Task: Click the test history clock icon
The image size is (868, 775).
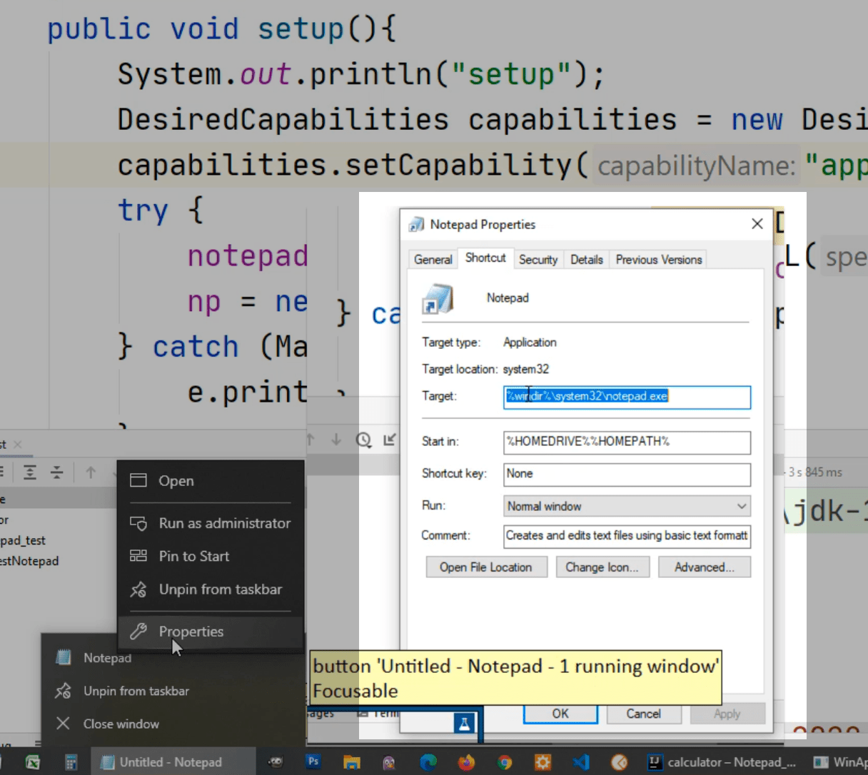Action: [363, 440]
